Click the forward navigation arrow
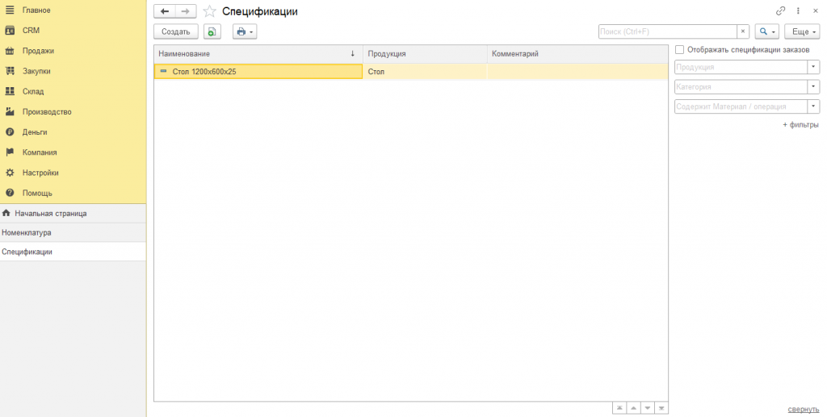Image resolution: width=827 pixels, height=417 pixels. click(x=186, y=11)
